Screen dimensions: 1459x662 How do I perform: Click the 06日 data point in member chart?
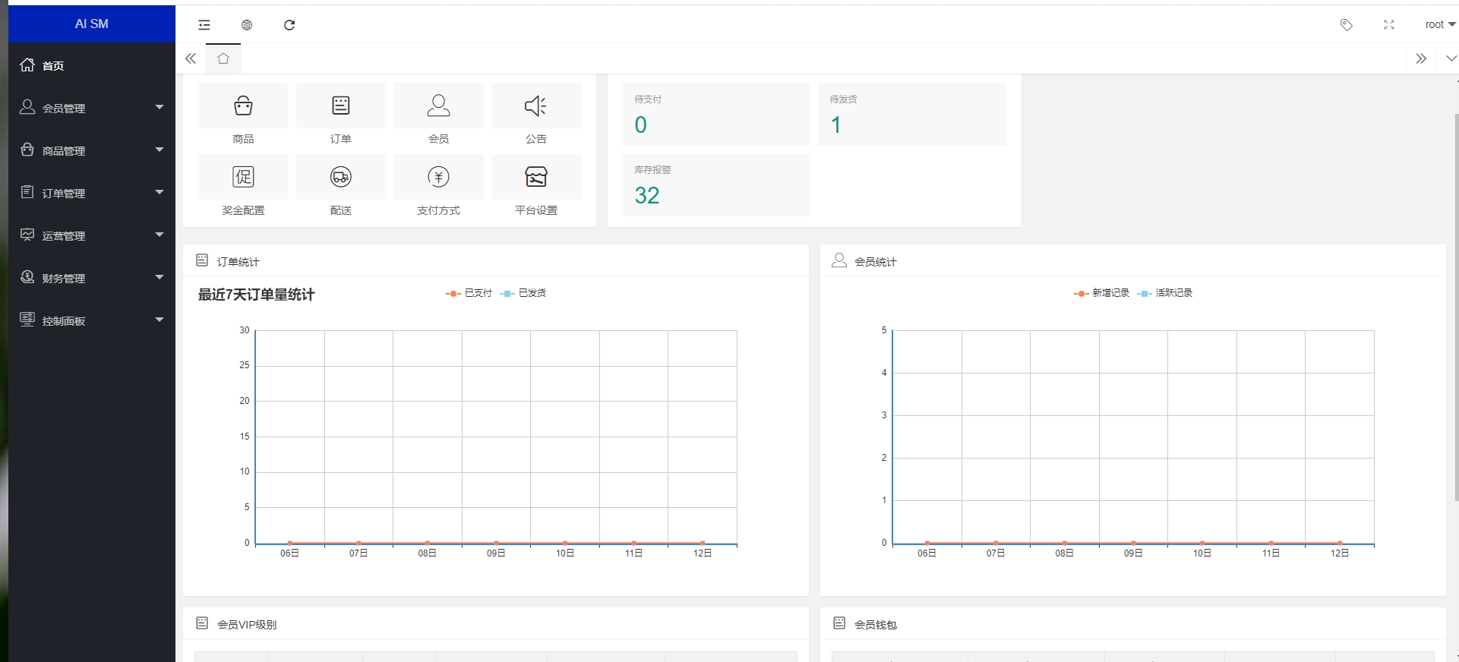(927, 543)
